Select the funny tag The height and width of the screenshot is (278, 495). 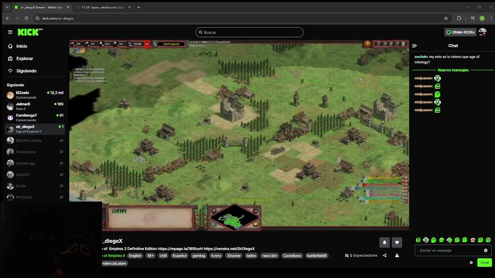(216, 256)
